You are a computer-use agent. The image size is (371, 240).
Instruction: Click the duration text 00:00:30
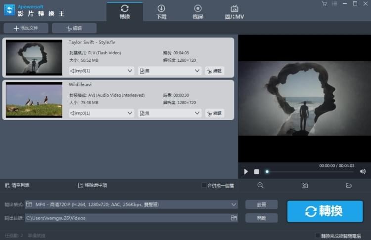click(x=181, y=95)
